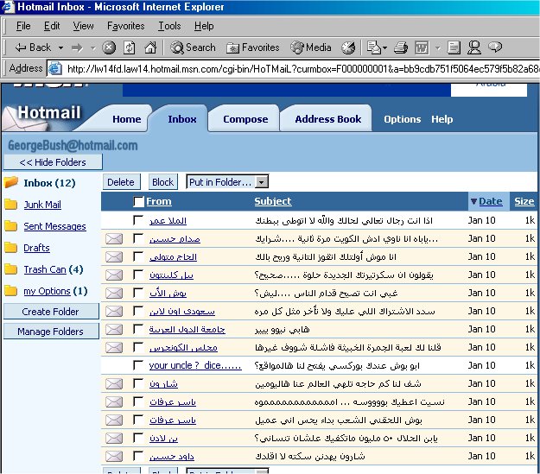Check the box for the بوش الأب message
The image size is (540, 474).
[x=138, y=293]
